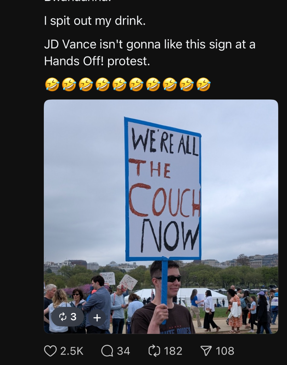
Task: Click the 182 reposts count
Action: pos(173,351)
